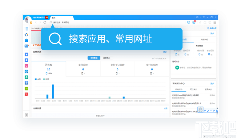This screenshot has height=138, width=237.
Task: Click the small magnifier in address bar
Action: 51,22
